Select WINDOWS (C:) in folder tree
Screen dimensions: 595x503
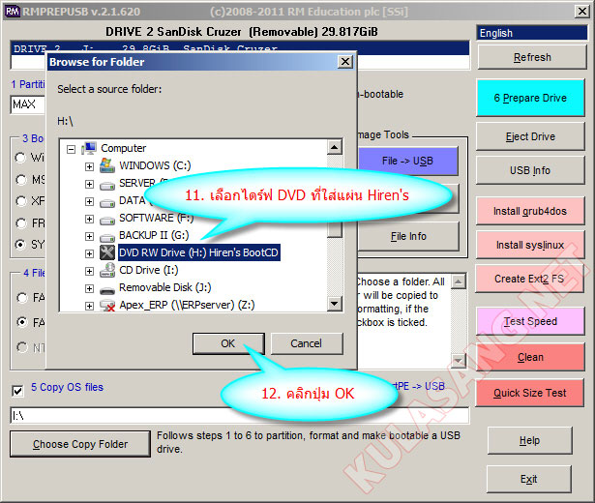(x=155, y=165)
